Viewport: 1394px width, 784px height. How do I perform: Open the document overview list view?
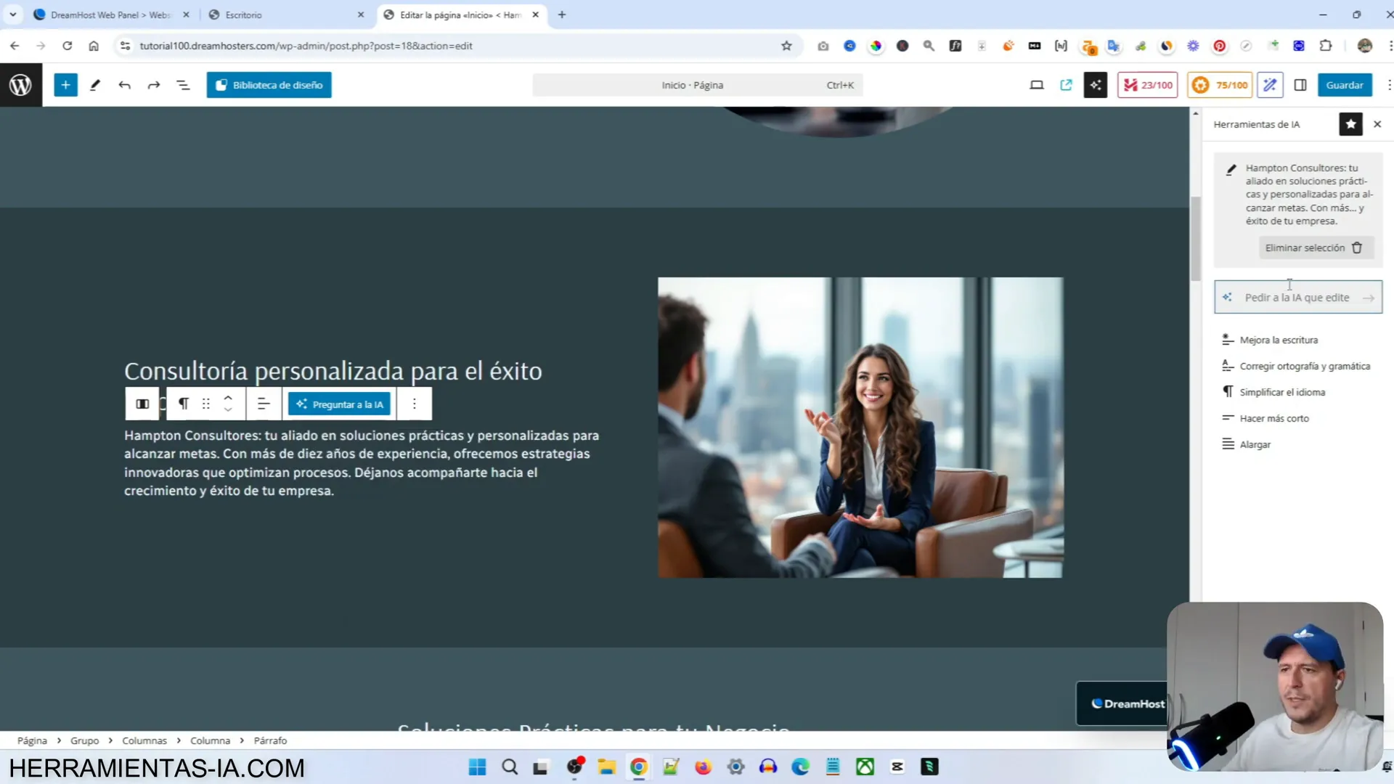tap(183, 85)
